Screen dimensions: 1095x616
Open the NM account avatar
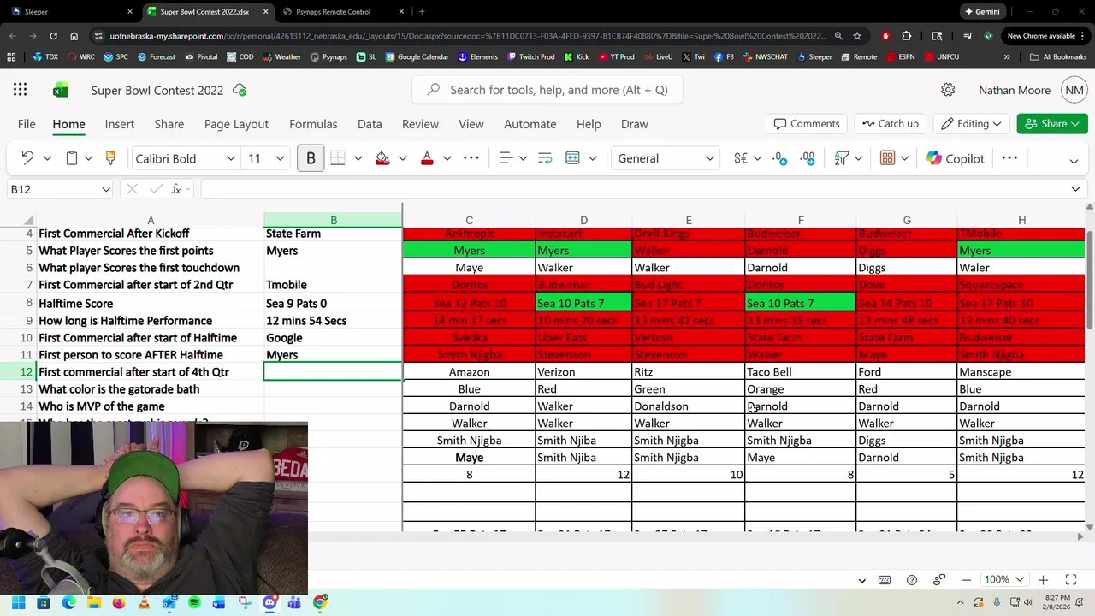tap(1074, 90)
